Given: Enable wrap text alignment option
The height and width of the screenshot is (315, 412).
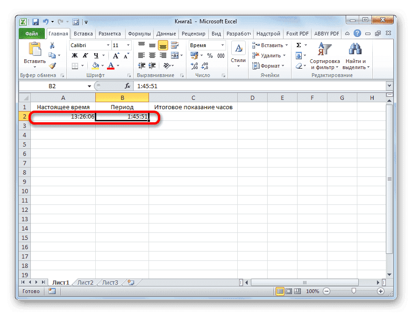Looking at the screenshot, I should click(175, 45).
